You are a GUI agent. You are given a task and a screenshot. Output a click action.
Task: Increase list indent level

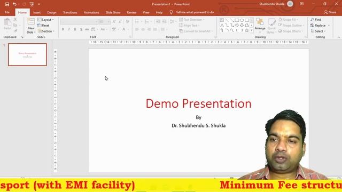pyautogui.click(x=164, y=21)
